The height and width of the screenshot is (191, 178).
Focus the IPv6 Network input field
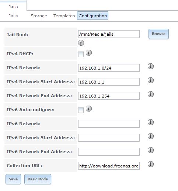click(x=109, y=124)
